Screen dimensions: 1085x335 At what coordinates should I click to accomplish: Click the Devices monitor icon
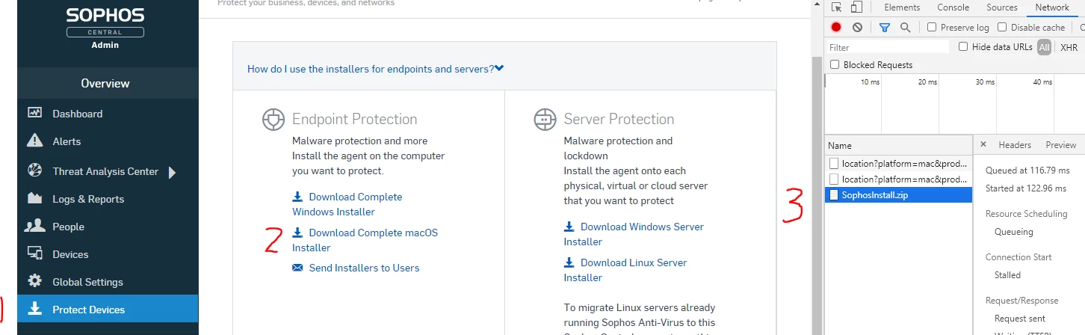click(x=34, y=253)
